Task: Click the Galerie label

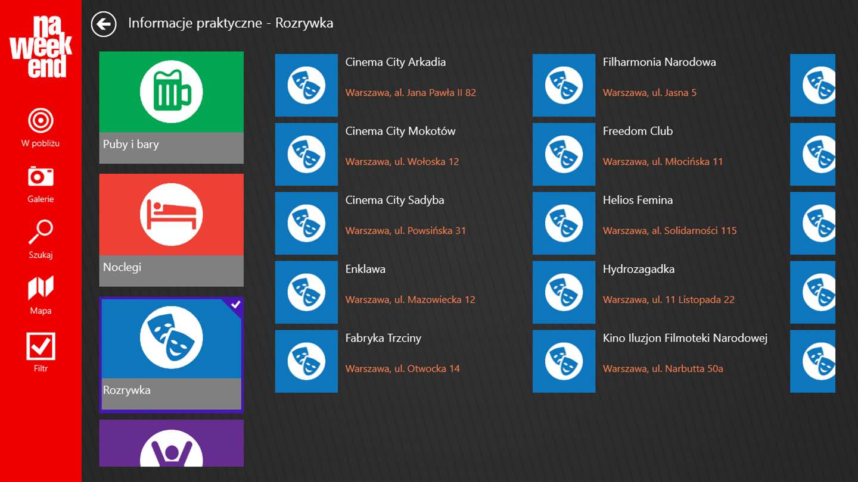Action: pos(41,199)
